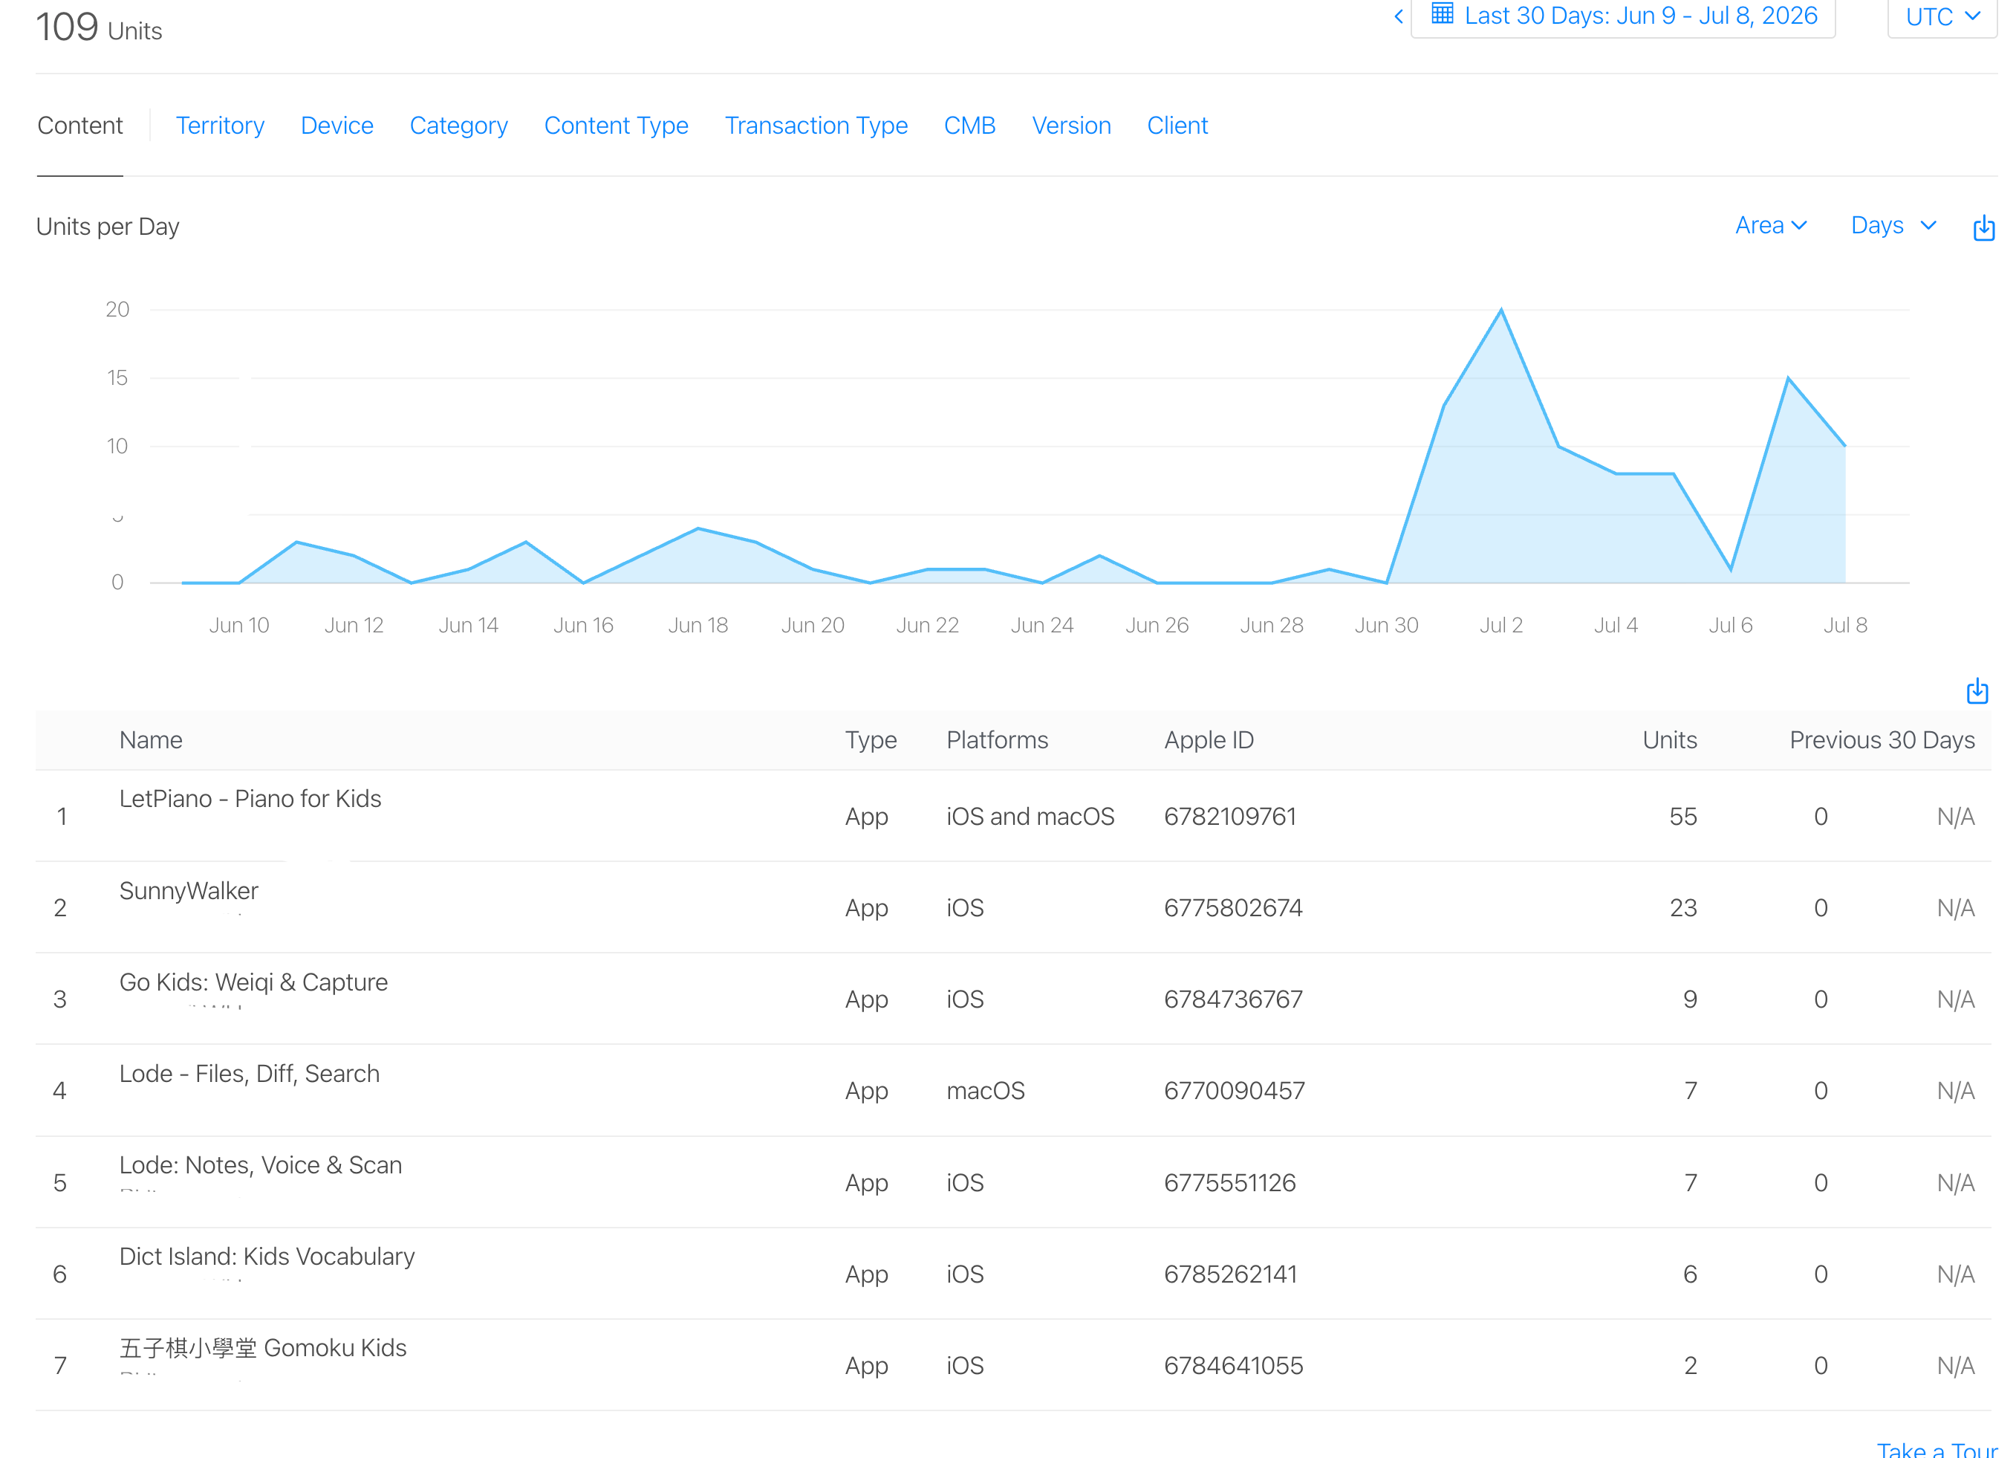Switch to the Device tab
The height and width of the screenshot is (1458, 2016).
337,126
